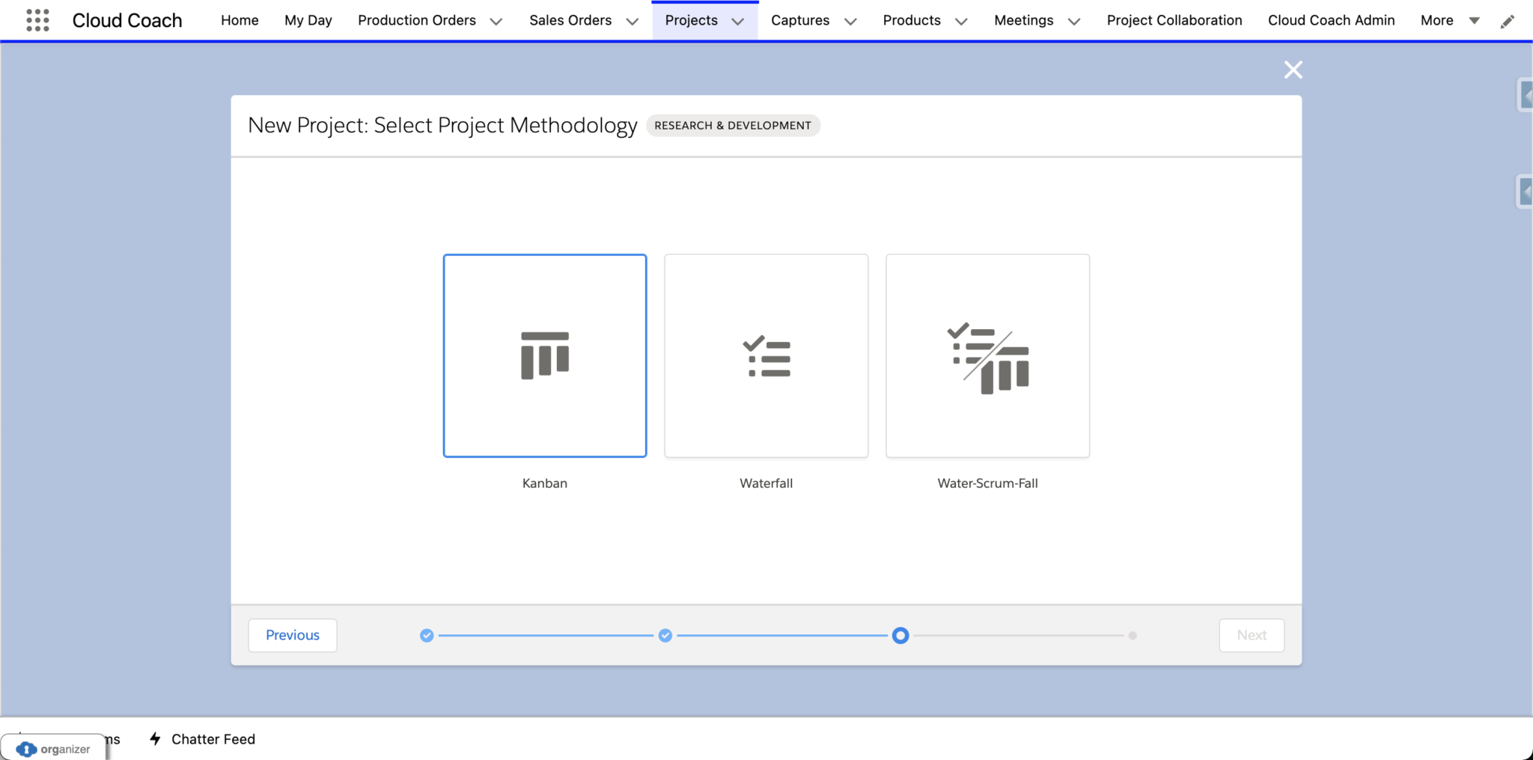The image size is (1533, 760).
Task: Open the Chatter Feed lightning icon
Action: tap(154, 739)
